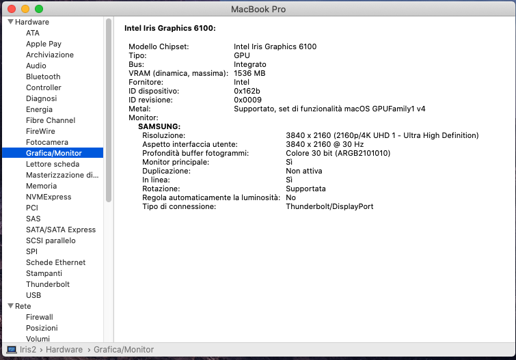
Task: Click the Bus value Integrato
Action: point(250,64)
